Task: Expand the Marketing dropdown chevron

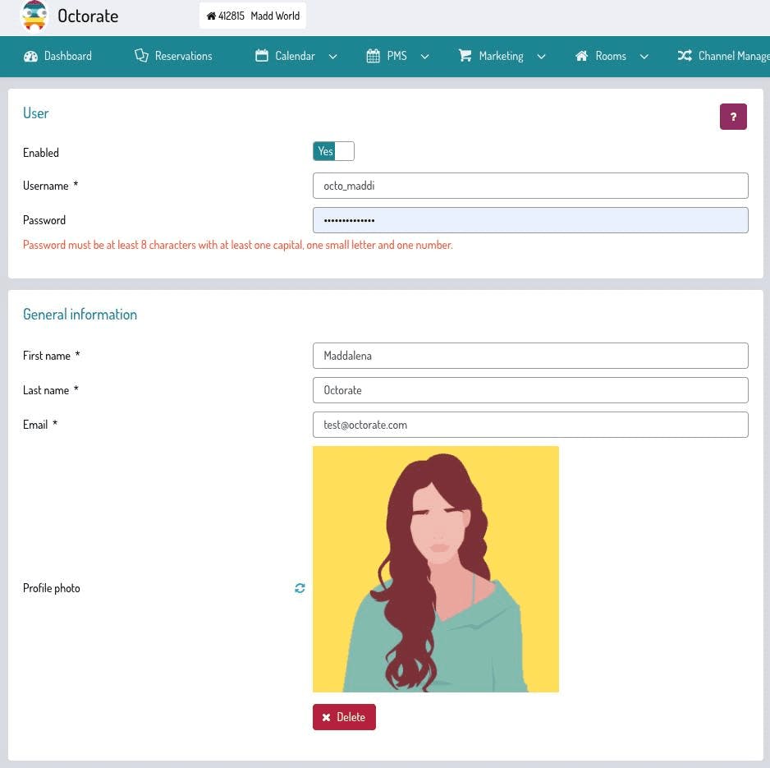Action: pyautogui.click(x=541, y=57)
